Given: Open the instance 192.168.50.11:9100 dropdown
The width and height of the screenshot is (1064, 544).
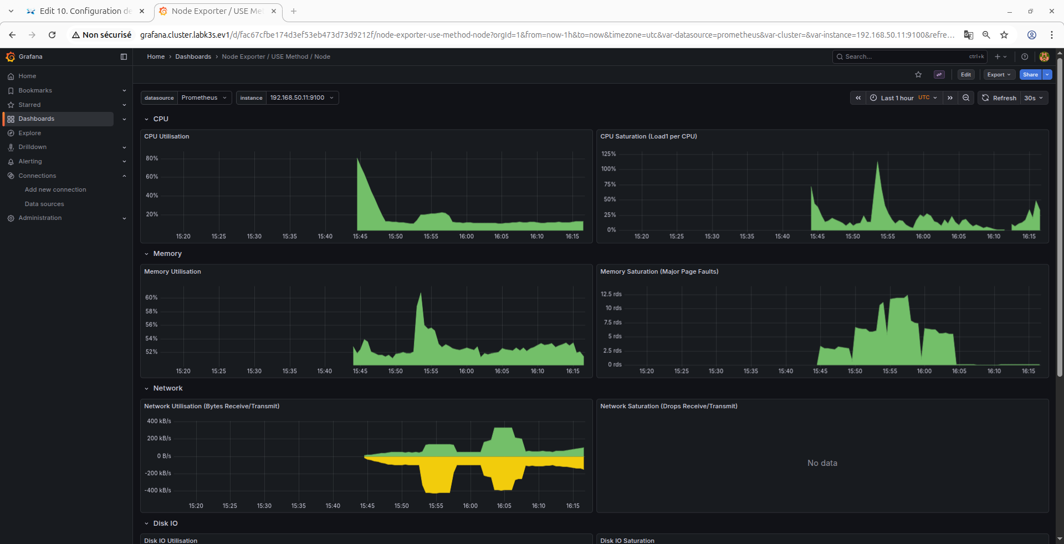Looking at the screenshot, I should (x=302, y=98).
